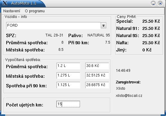Select the Special fuel price 25.50 Kč
Viewport: 166px width, 116px height.
point(151,21)
